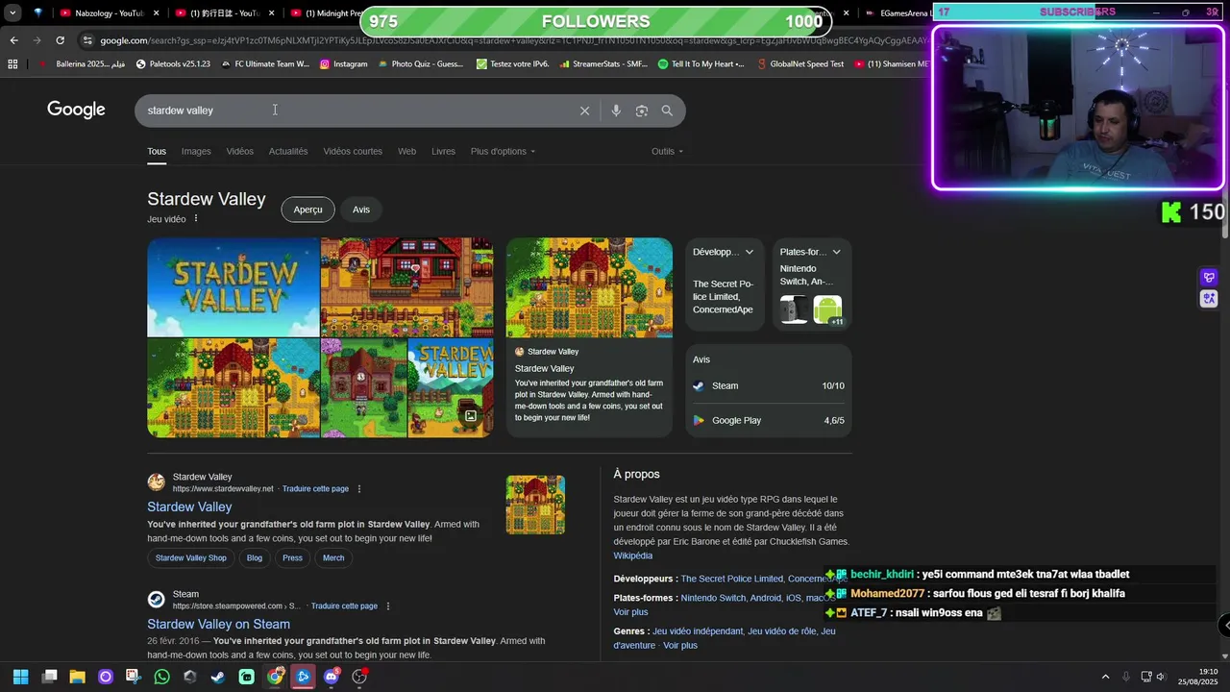This screenshot has height=692, width=1230.
Task: Open the three-dot menu of the Steam result
Action: click(x=388, y=606)
